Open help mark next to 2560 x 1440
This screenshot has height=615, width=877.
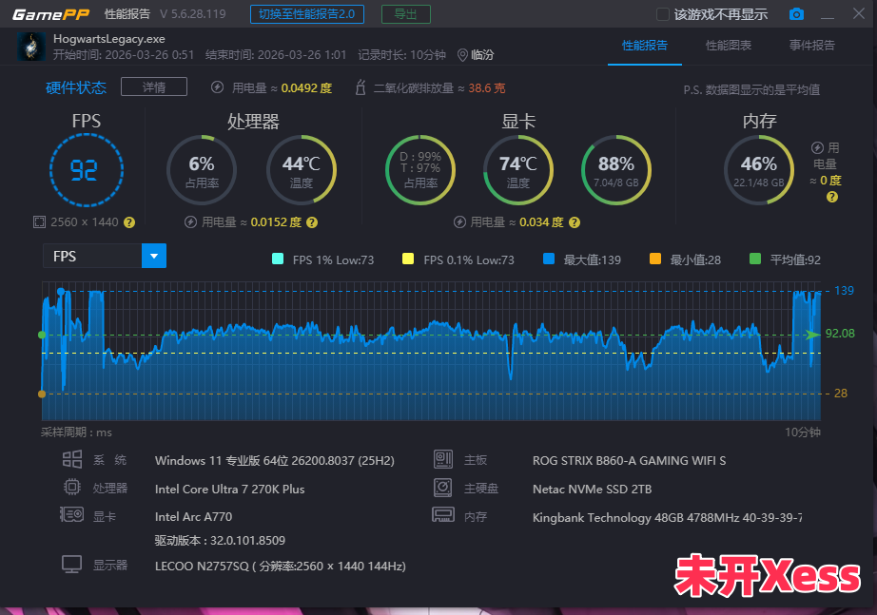129,222
